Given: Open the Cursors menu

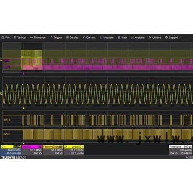Looking at the screenshot, I should click(89, 38).
